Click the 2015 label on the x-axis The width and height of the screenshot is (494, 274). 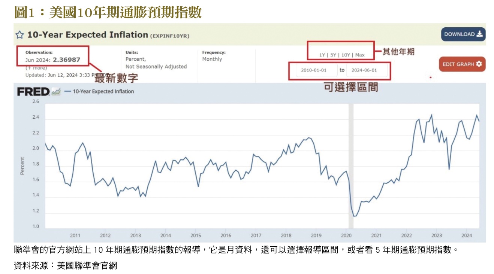pyautogui.click(x=196, y=235)
